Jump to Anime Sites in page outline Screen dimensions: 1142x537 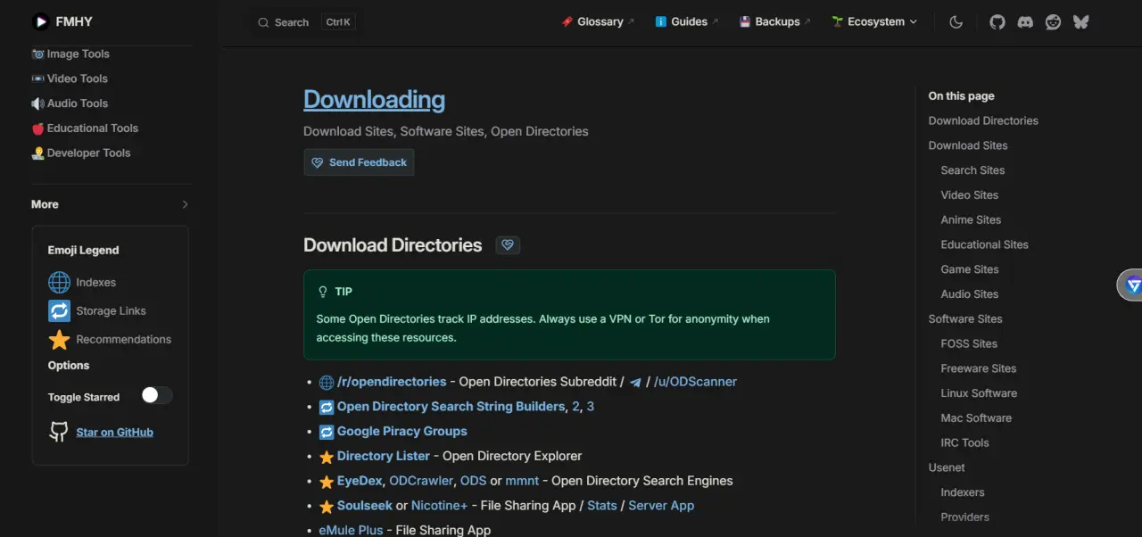coord(971,219)
